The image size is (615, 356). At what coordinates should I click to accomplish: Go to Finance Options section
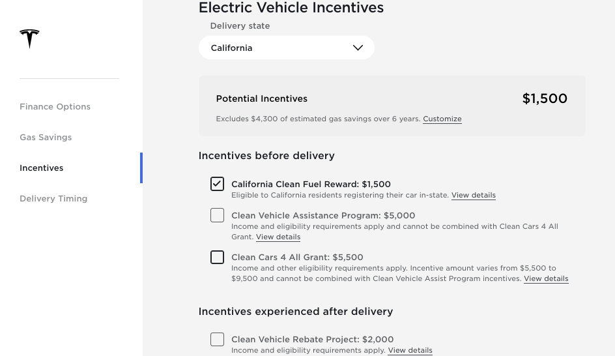point(55,107)
